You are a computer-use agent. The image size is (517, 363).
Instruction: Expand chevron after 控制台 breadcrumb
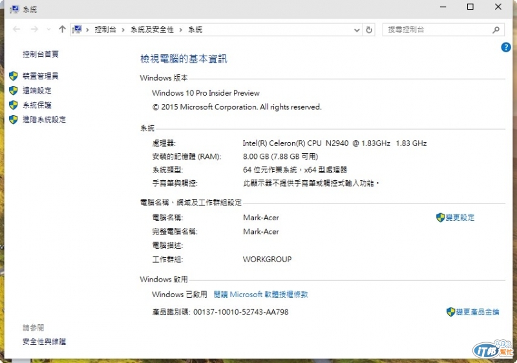pyautogui.click(x=123, y=30)
